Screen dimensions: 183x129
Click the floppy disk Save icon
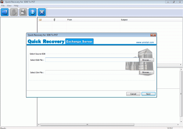point(23,12)
